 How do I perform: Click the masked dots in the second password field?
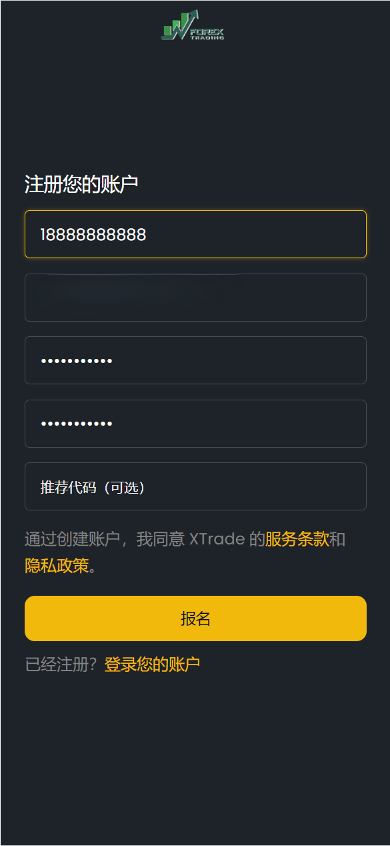[76, 424]
